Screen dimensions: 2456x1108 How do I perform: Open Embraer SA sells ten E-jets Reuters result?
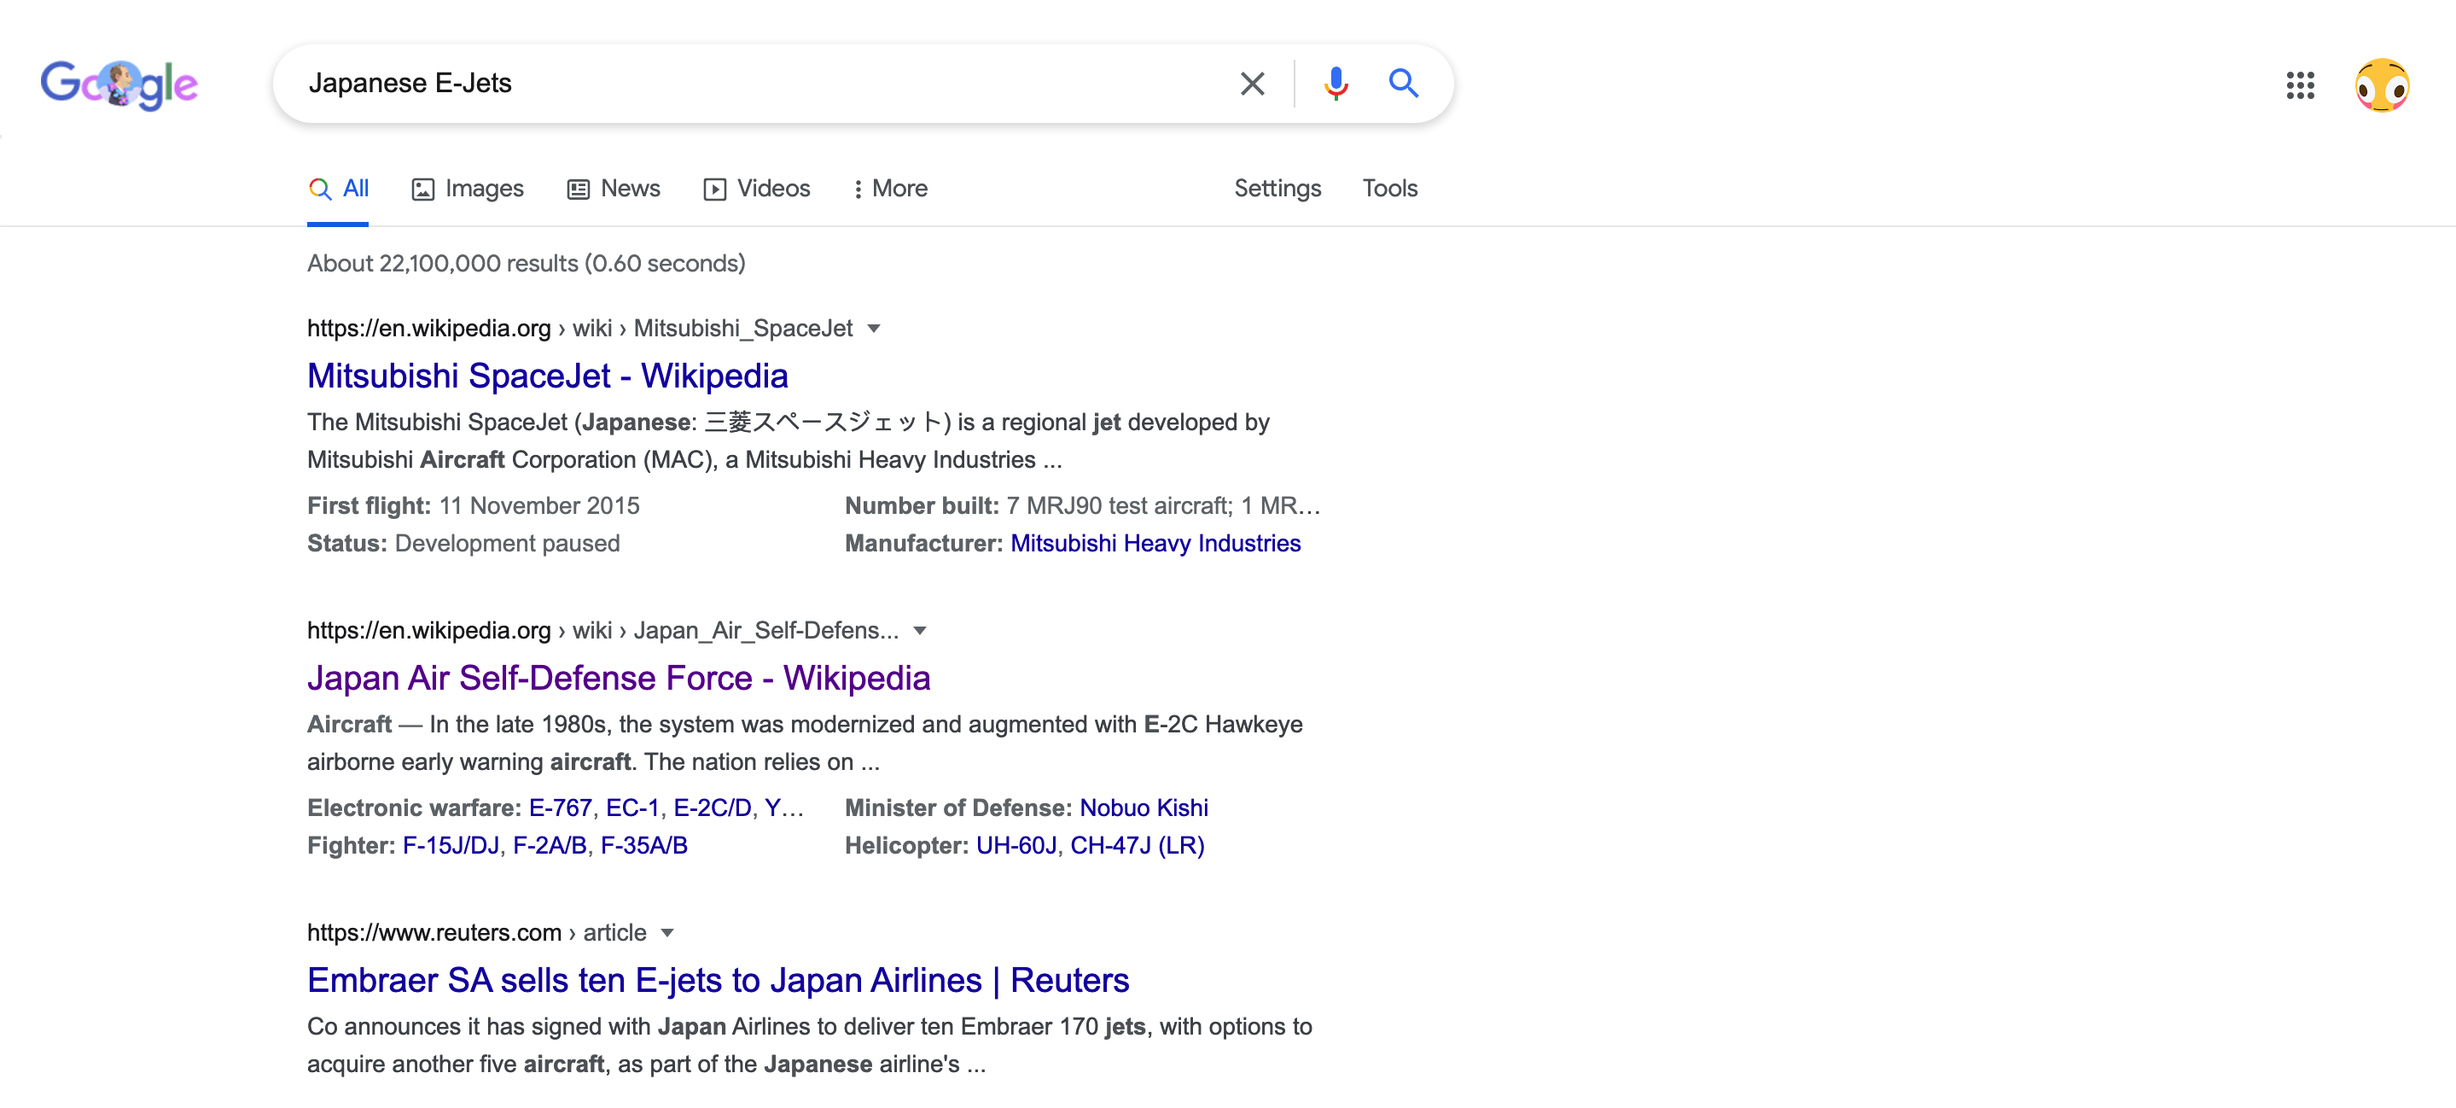coord(718,980)
